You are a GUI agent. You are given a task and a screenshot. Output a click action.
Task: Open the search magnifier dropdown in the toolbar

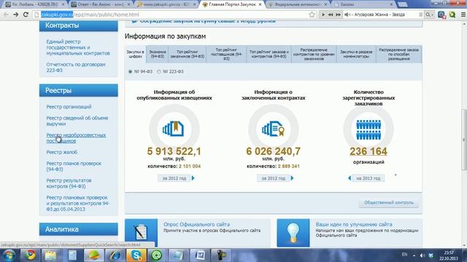pyautogui.click(x=429, y=15)
